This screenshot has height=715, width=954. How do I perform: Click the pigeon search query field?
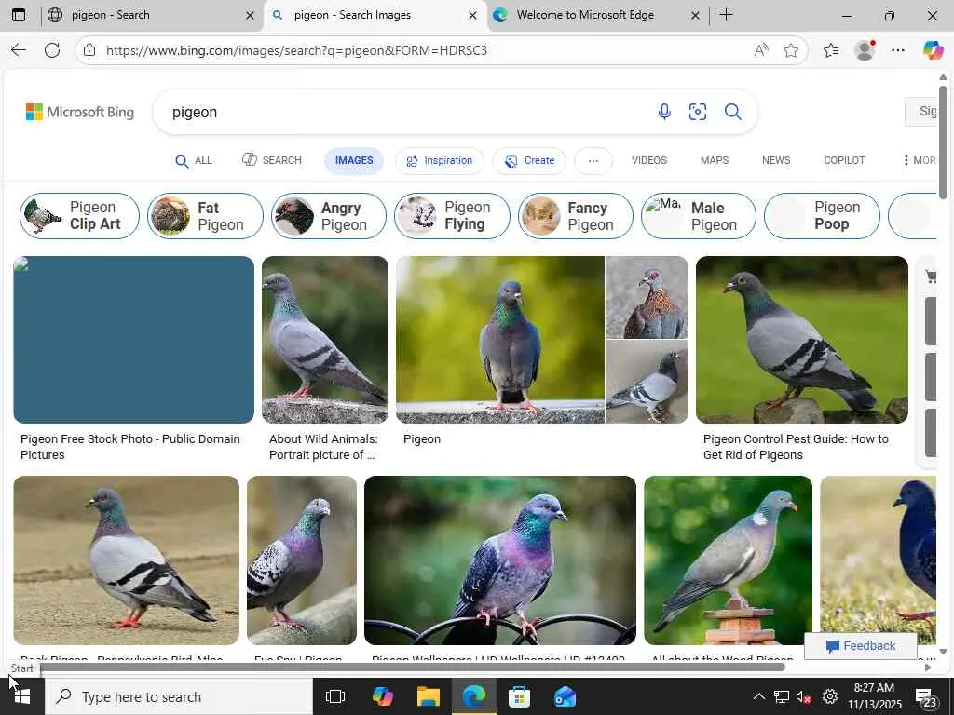402,112
